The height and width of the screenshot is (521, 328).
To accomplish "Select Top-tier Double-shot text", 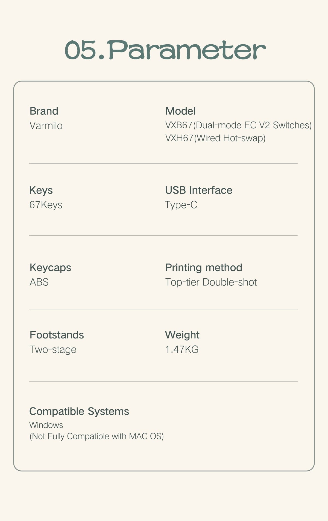I will pos(211,282).
